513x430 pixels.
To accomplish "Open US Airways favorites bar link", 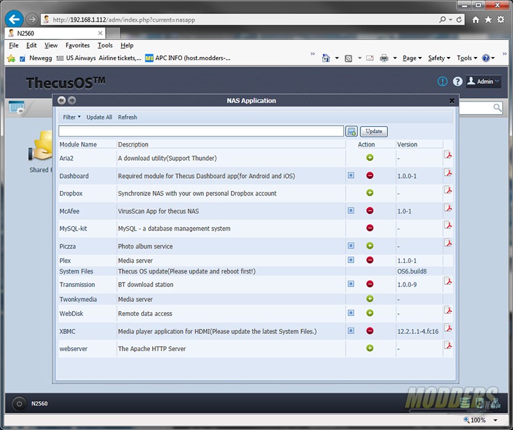I will pos(99,58).
